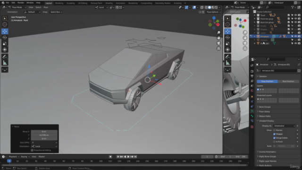302x170 pixels.
Task: Toggle exclude checkbox of Lights collection
Action: [289, 33]
